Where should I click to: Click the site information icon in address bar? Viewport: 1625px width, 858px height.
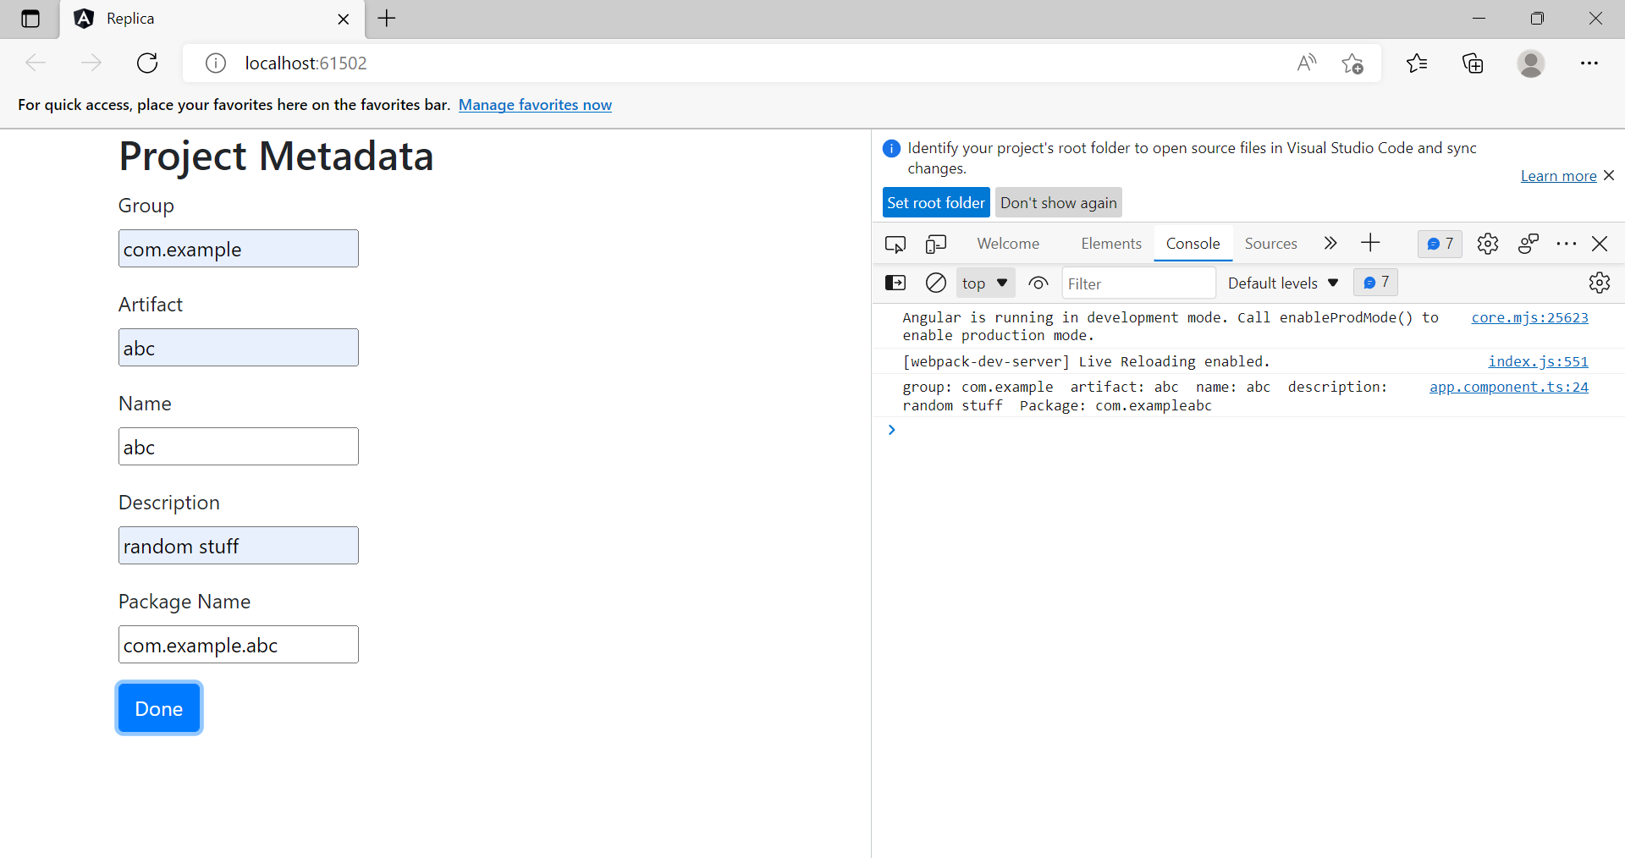216,63
